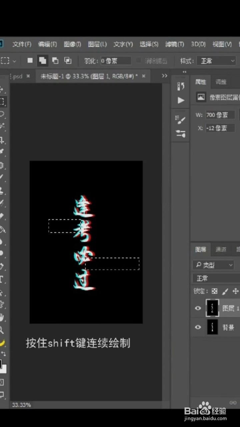Click the X position field
240x427 pixels.
pos(220,128)
